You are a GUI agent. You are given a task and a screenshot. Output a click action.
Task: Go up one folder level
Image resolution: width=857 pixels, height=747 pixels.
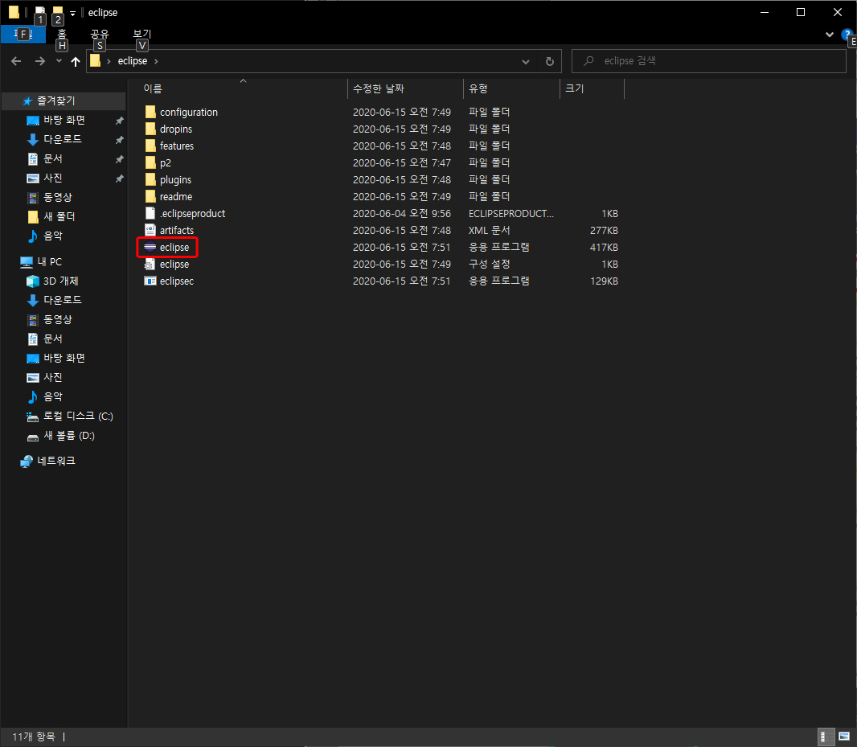click(76, 61)
